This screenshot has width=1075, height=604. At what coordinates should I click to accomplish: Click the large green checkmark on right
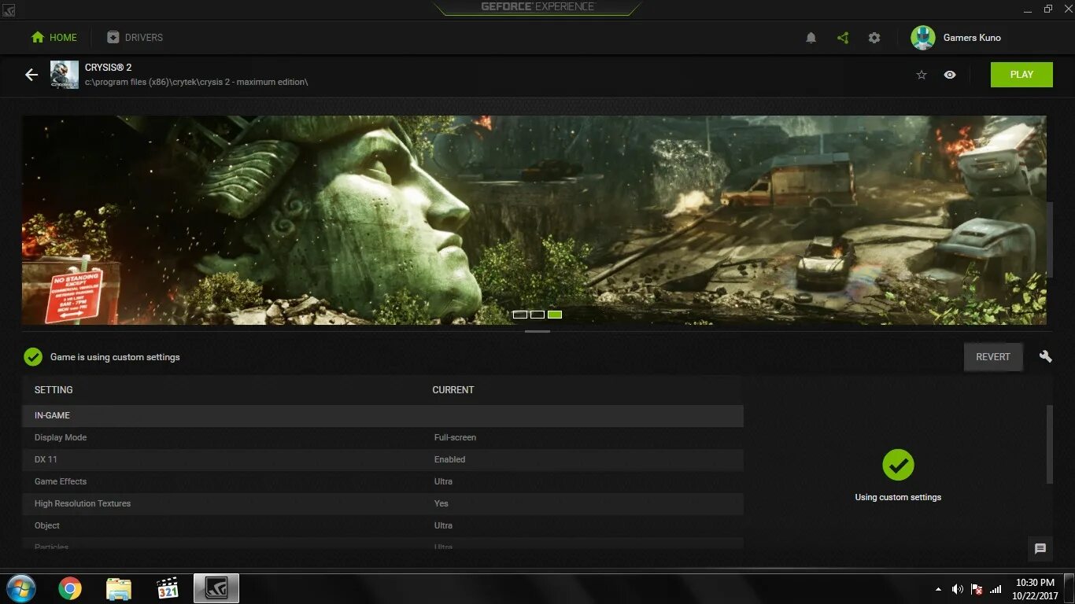pyautogui.click(x=898, y=465)
